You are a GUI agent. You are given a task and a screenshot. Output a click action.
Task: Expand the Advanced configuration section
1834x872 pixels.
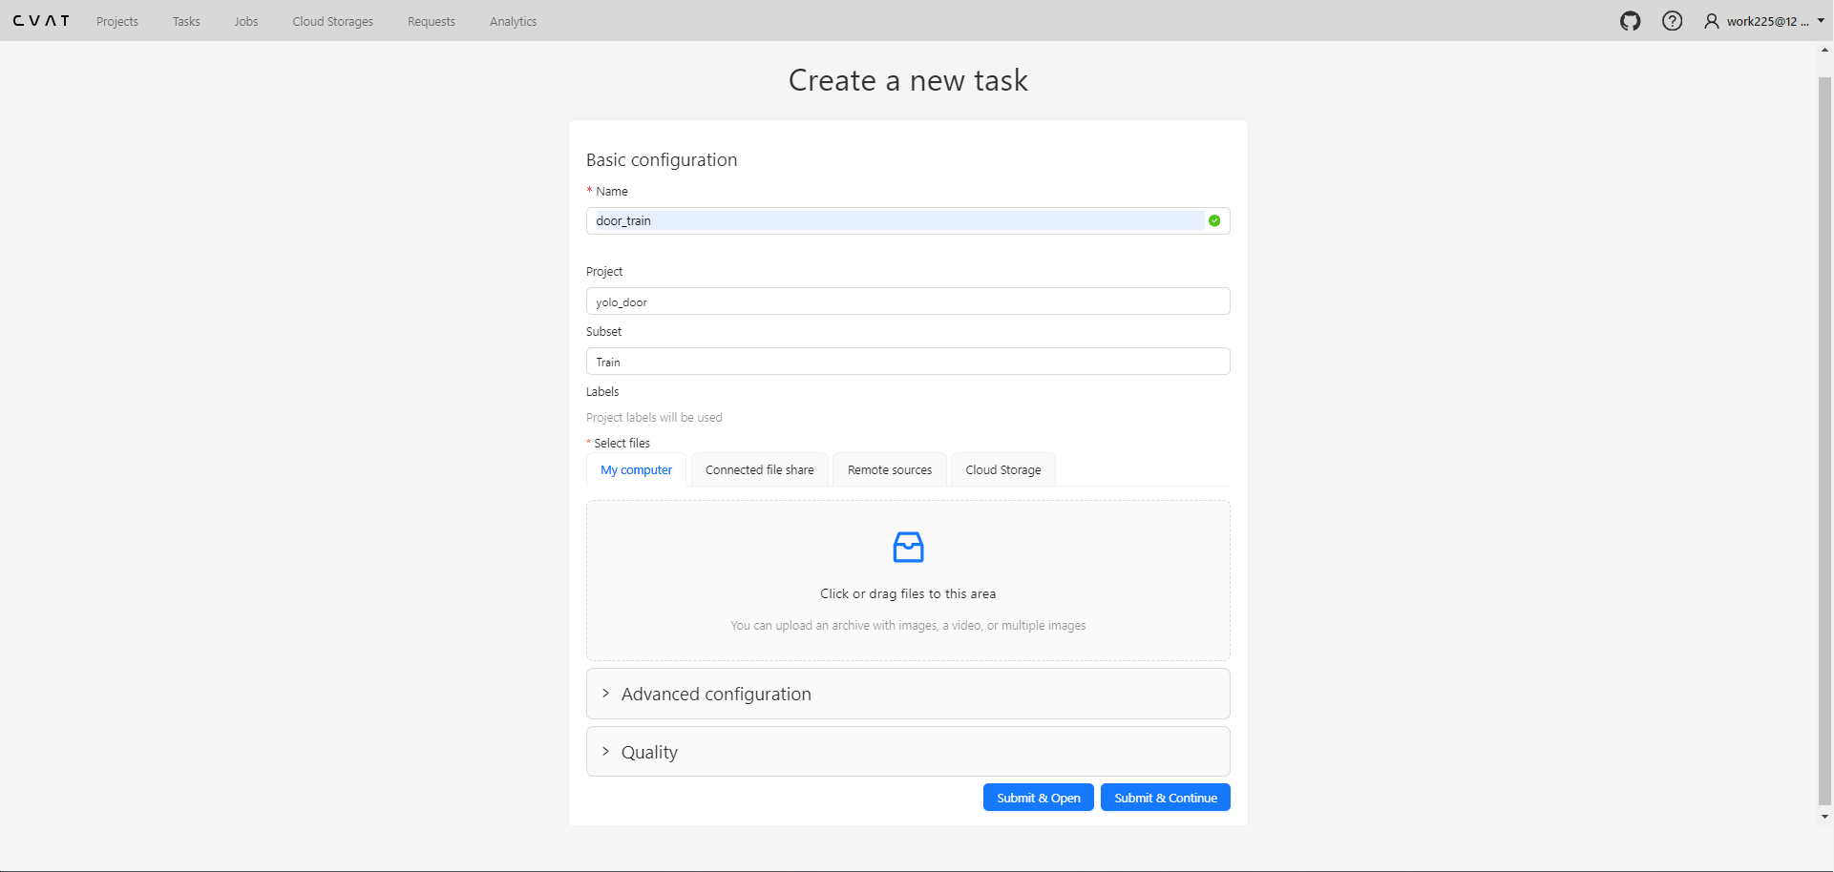tap(908, 694)
